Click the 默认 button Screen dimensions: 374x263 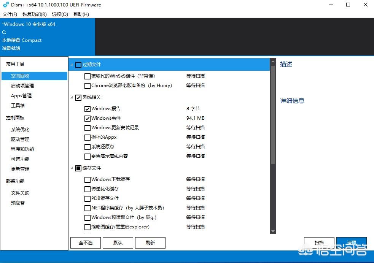pos(118,243)
